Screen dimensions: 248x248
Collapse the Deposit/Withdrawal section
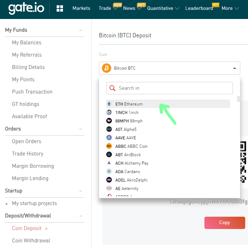pos(81,216)
